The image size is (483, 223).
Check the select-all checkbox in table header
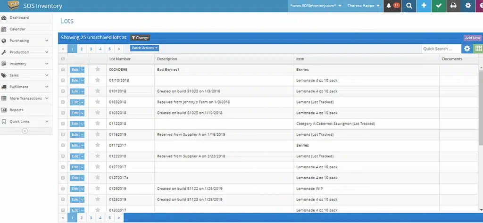pyautogui.click(x=63, y=59)
